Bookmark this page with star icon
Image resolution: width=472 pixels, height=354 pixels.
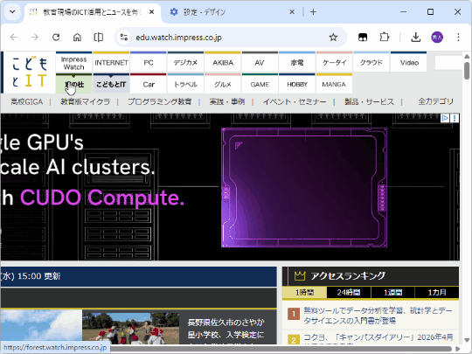pyautogui.click(x=333, y=38)
